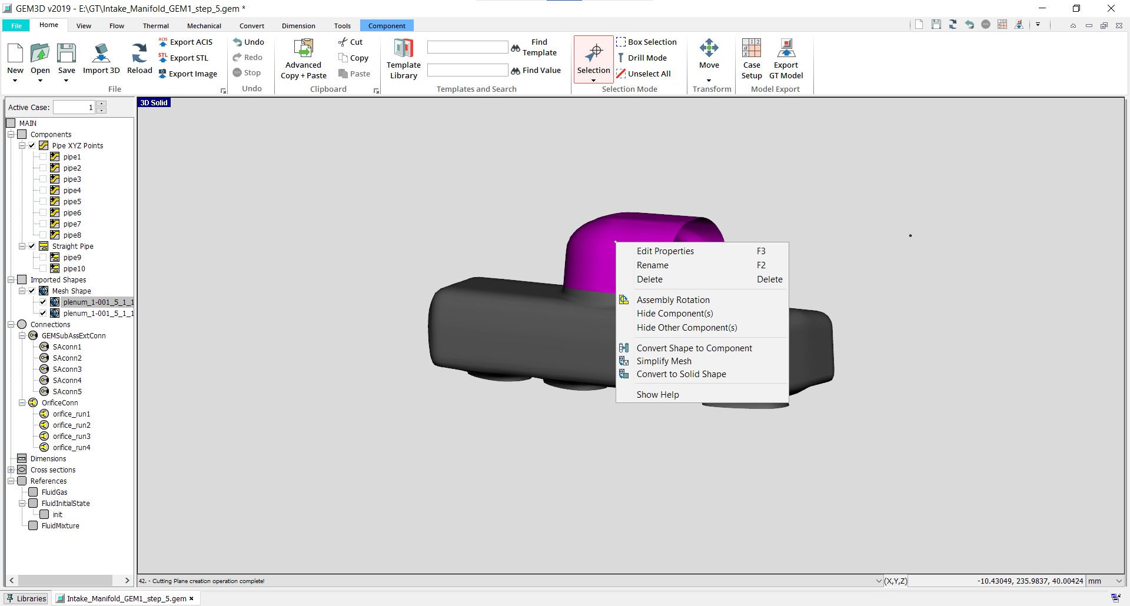Click the Copy button
This screenshot has height=606, width=1130.
pos(354,58)
